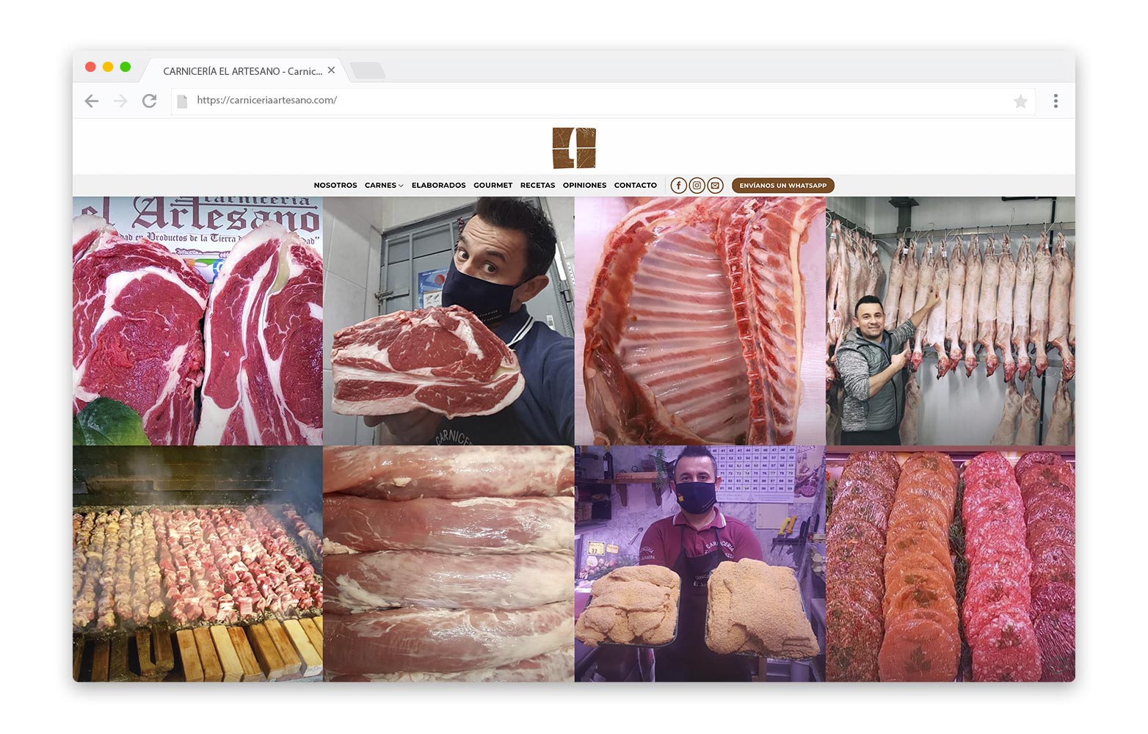Navigate to CONTACTO

(635, 186)
